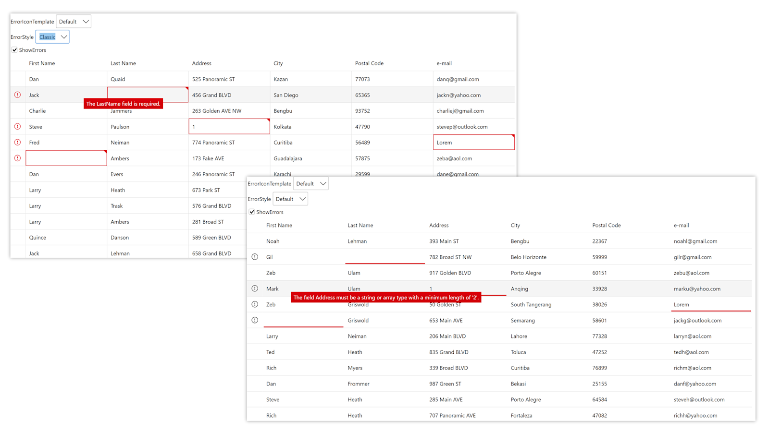Click the error icon in Zeb Griswold's row
Image resolution: width=769 pixels, height=432 pixels.
(x=255, y=304)
